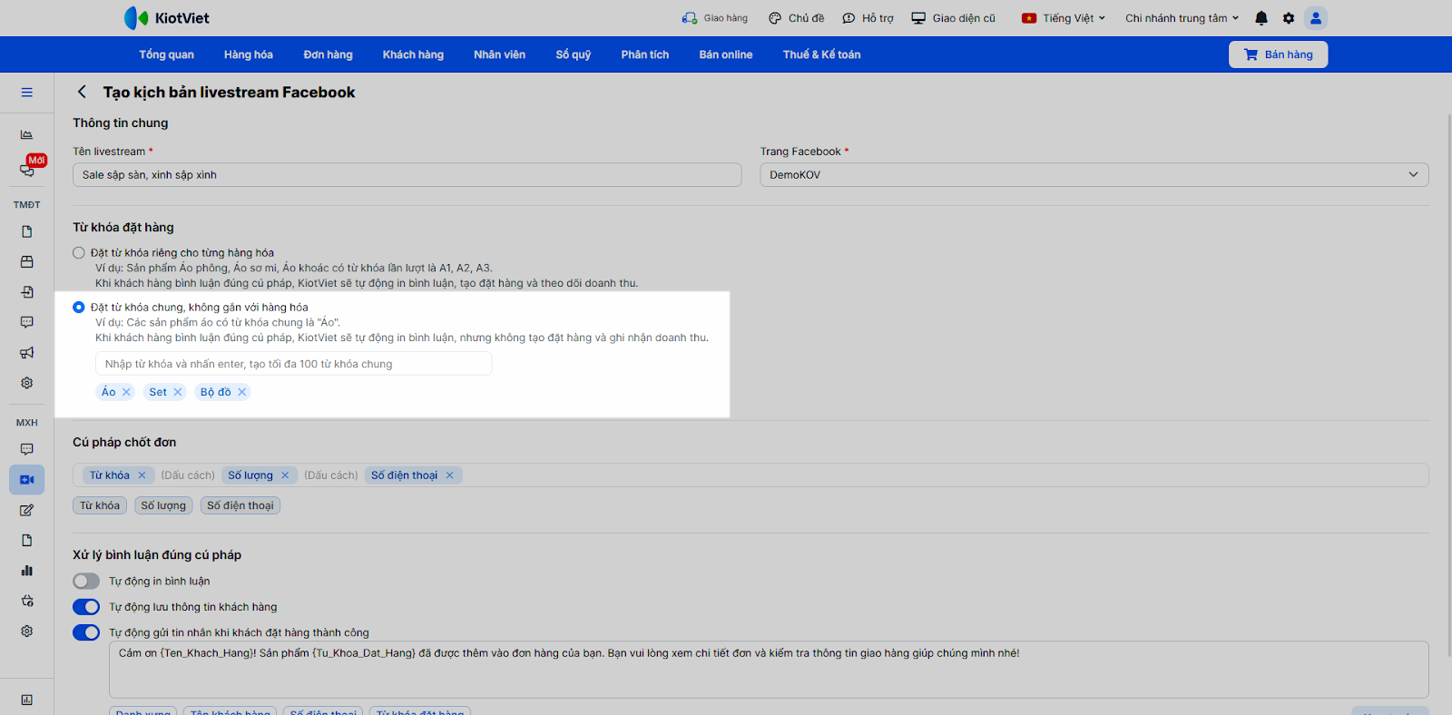Remove the Áo keyword tag
1452x715 pixels.
tap(126, 392)
